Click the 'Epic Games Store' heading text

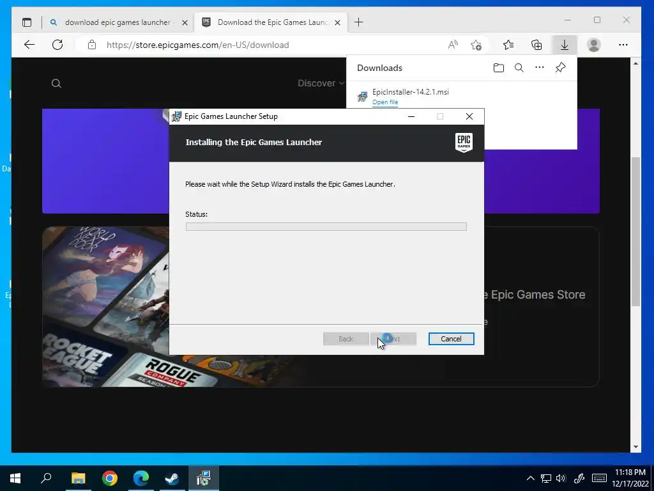point(538,295)
